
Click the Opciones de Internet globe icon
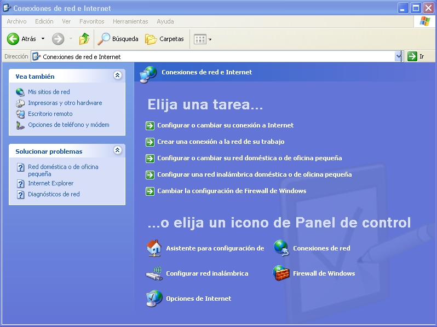coord(154,299)
